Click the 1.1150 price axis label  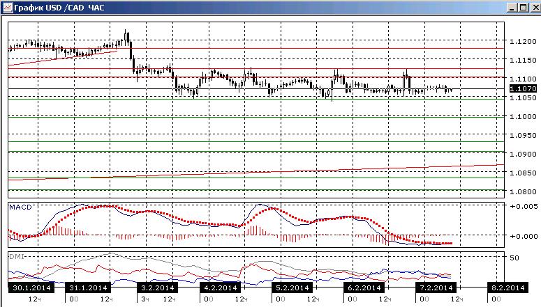click(523, 60)
